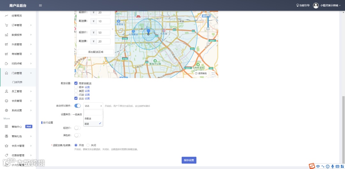Click the 会员管理 smiley icon
345x169 pixels.
[7, 101]
